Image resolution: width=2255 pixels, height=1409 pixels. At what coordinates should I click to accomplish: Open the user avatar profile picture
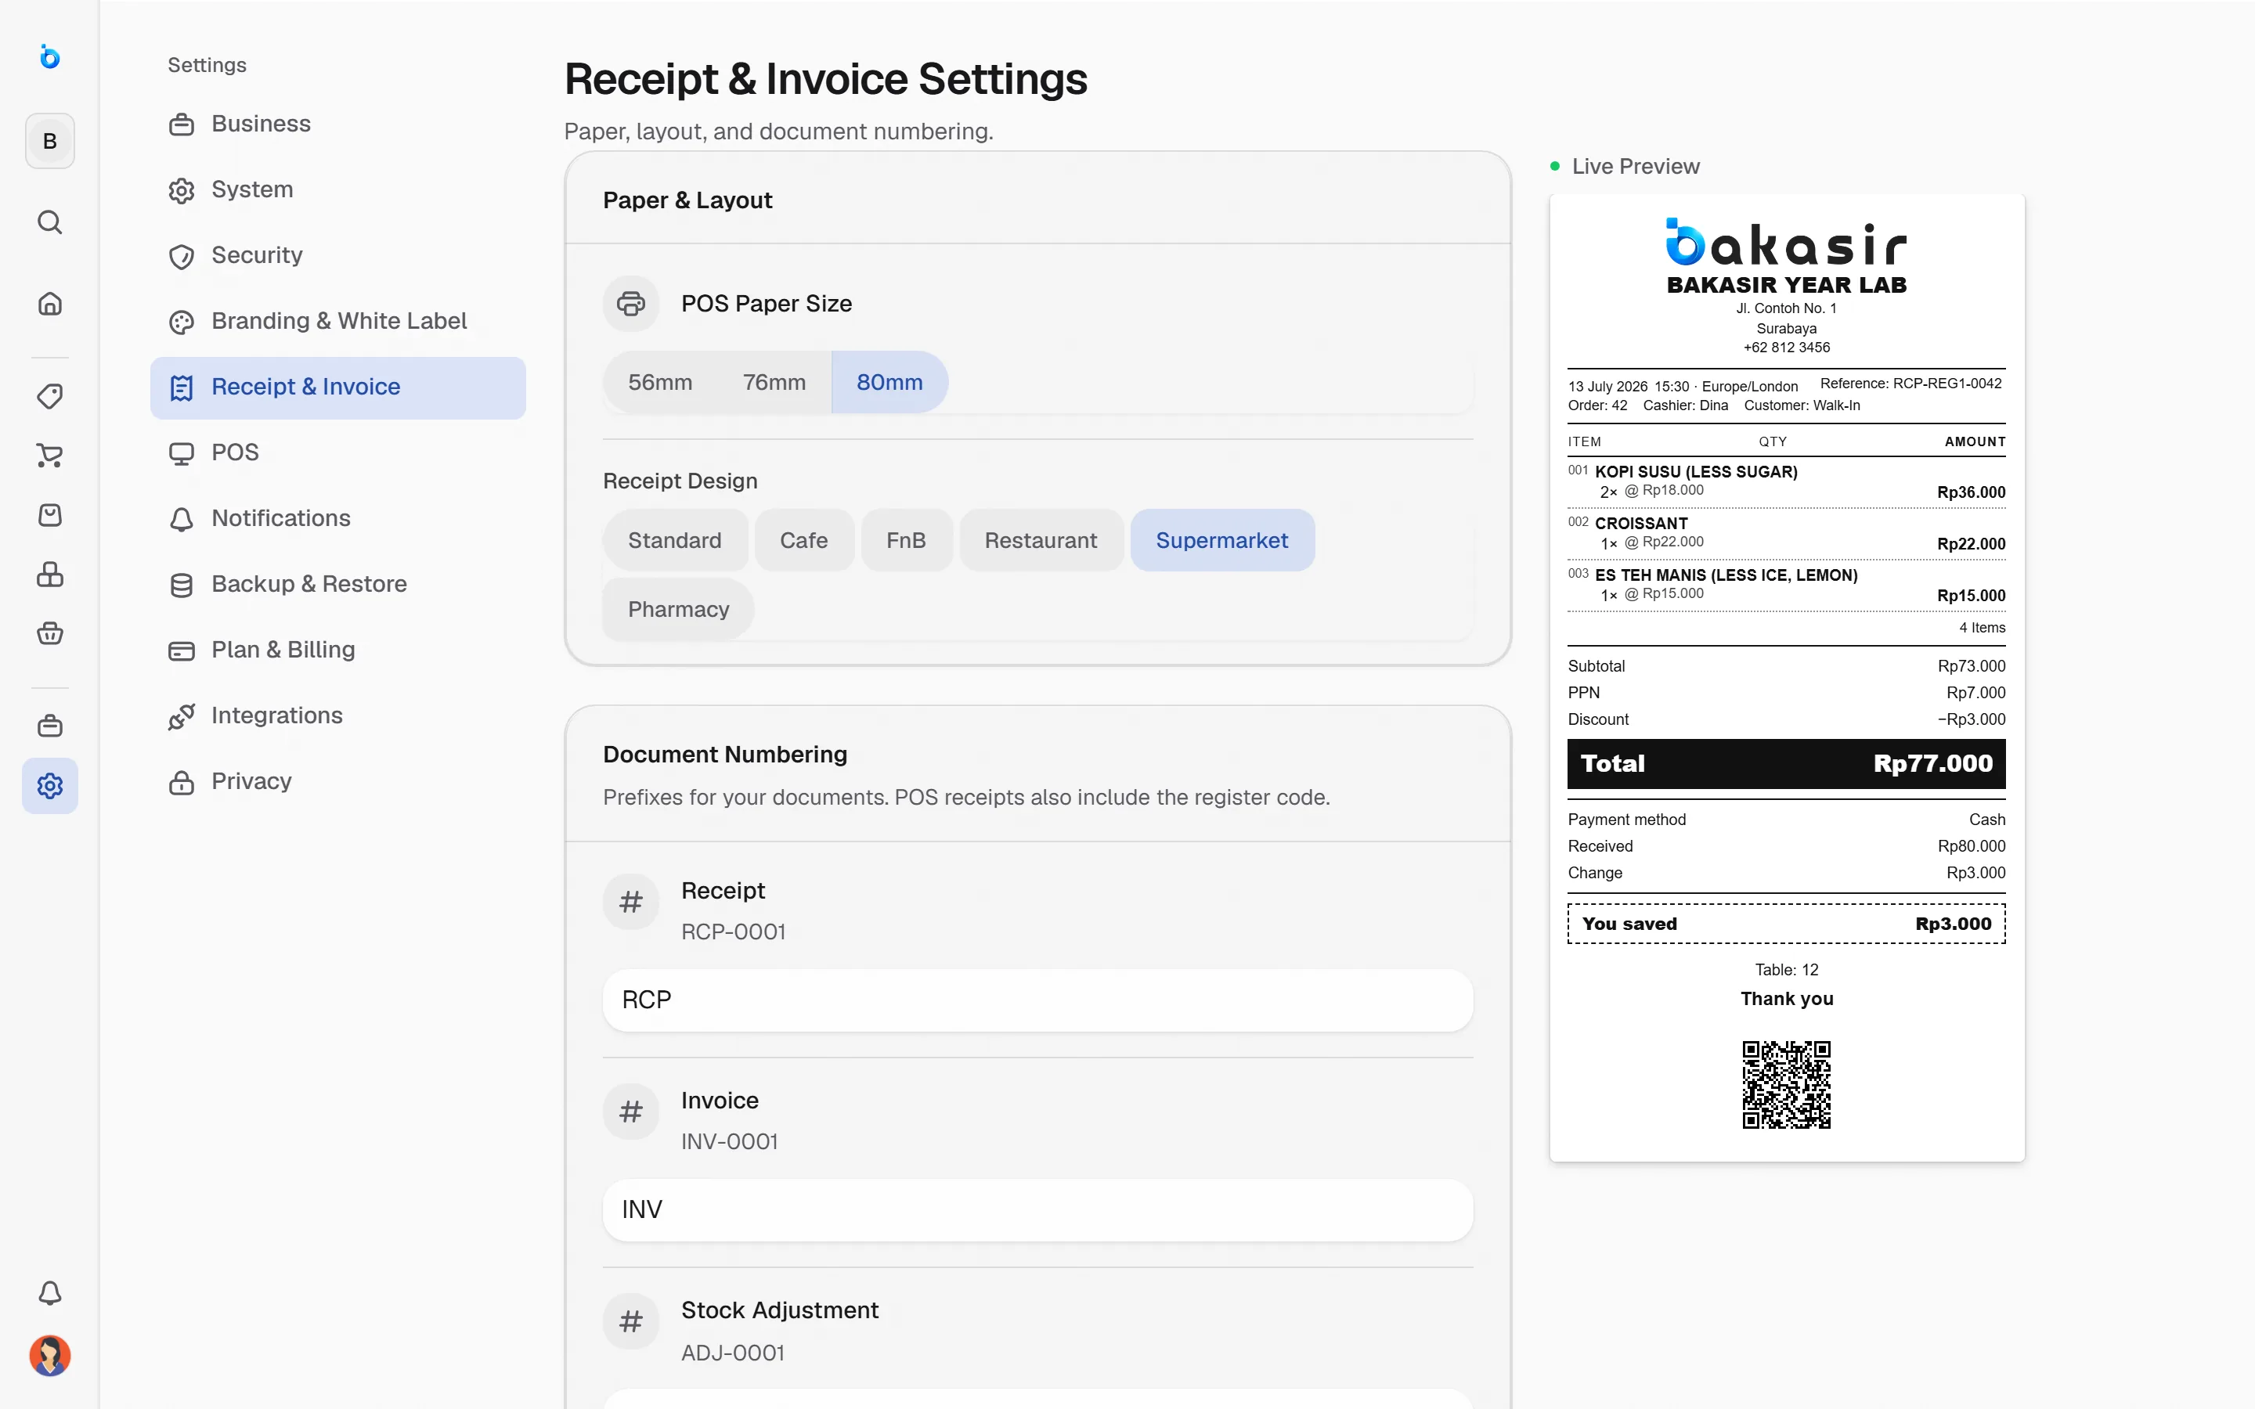point(49,1356)
